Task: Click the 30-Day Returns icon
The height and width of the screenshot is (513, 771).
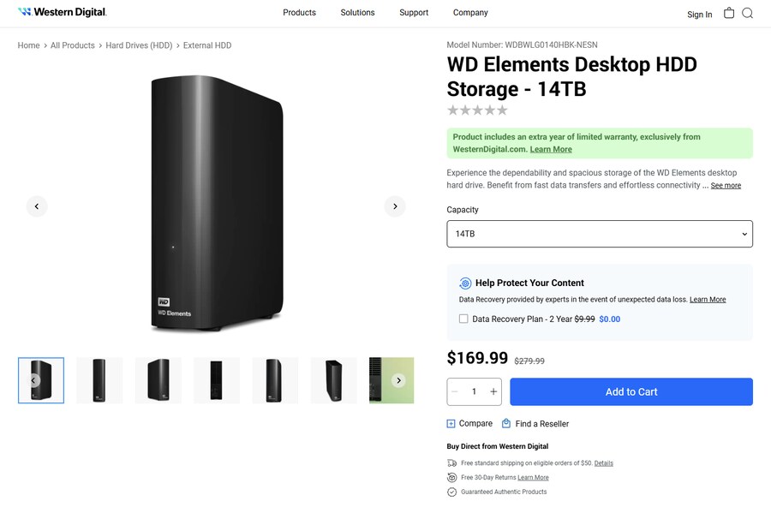Action: pyautogui.click(x=451, y=477)
